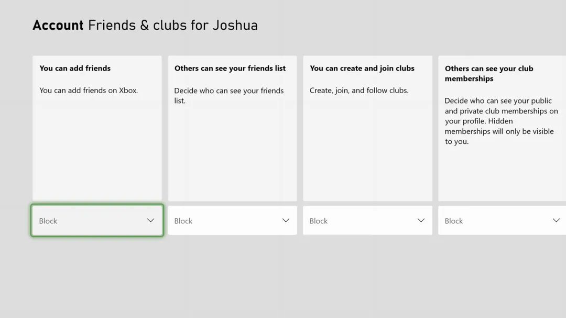566x318 pixels.
Task: Select the 'You can add friends' card heading
Action: pos(75,68)
